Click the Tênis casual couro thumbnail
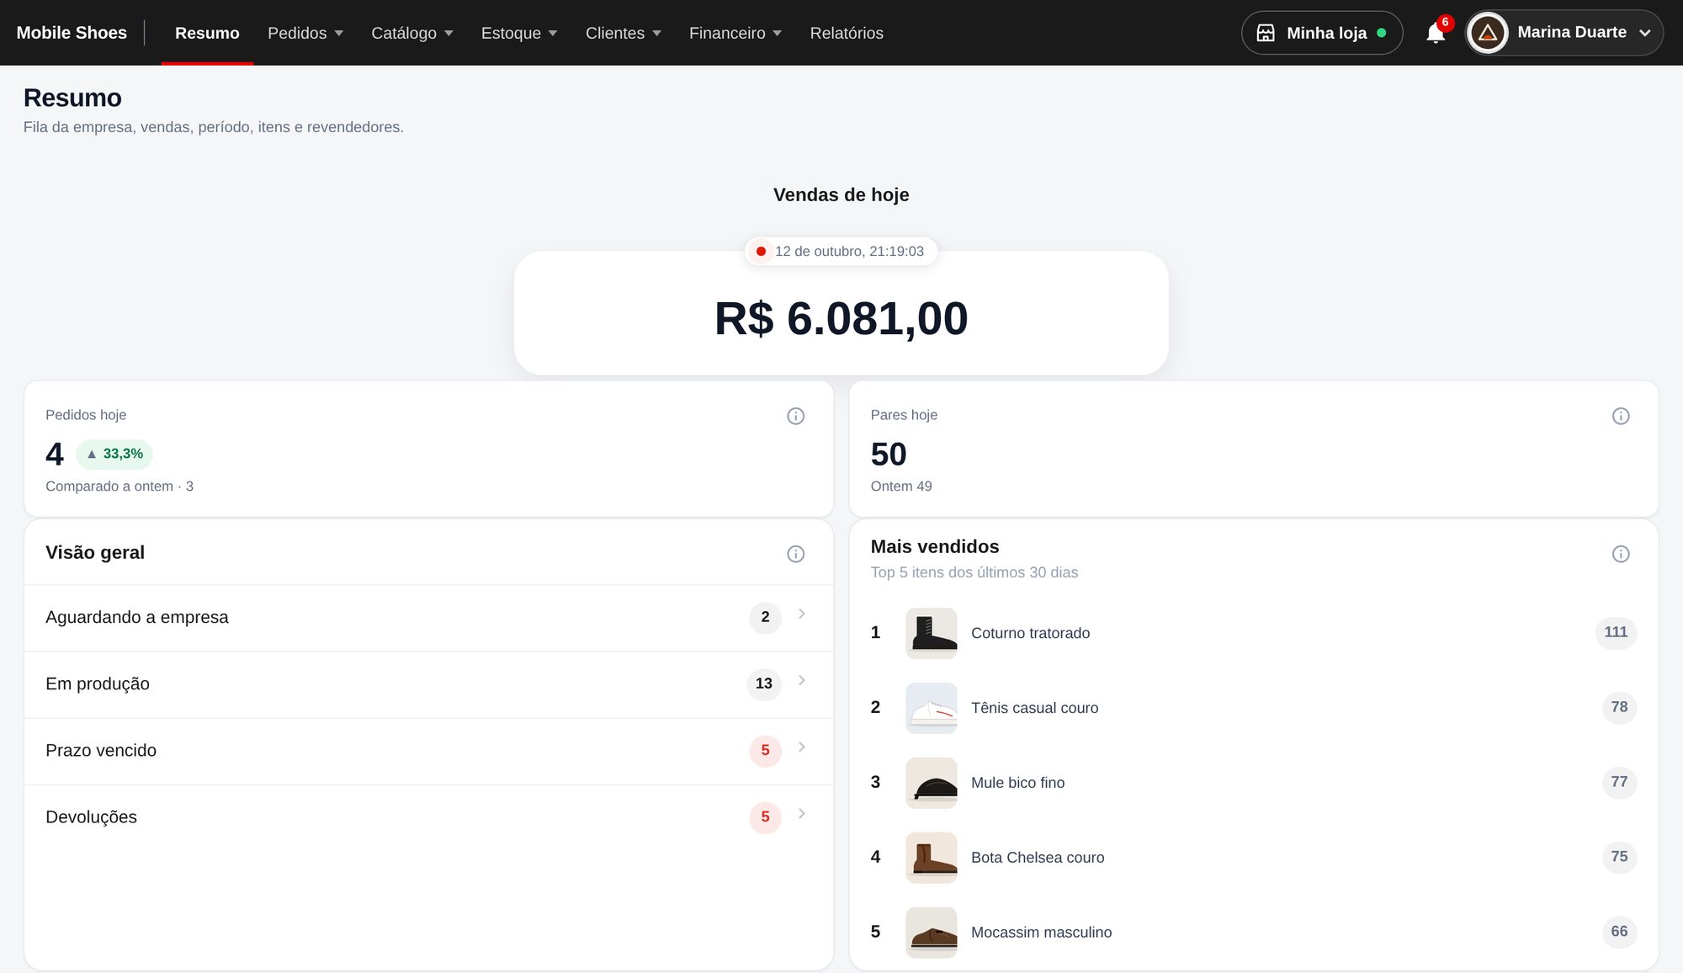 click(932, 708)
